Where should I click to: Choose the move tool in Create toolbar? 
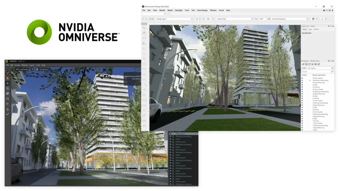(8, 83)
